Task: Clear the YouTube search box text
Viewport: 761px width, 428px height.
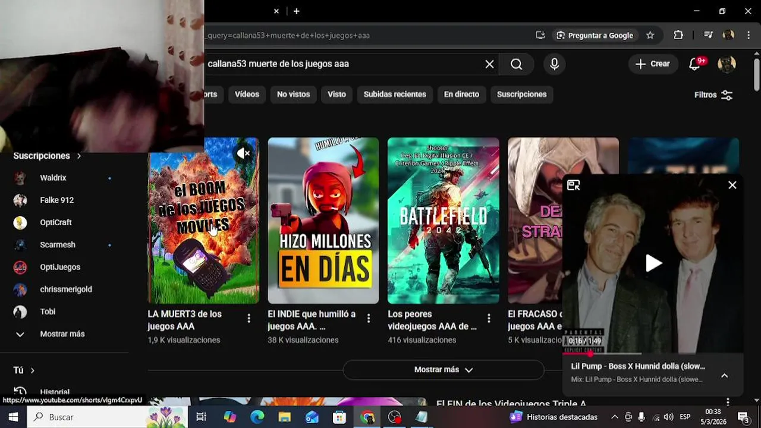Action: click(489, 64)
